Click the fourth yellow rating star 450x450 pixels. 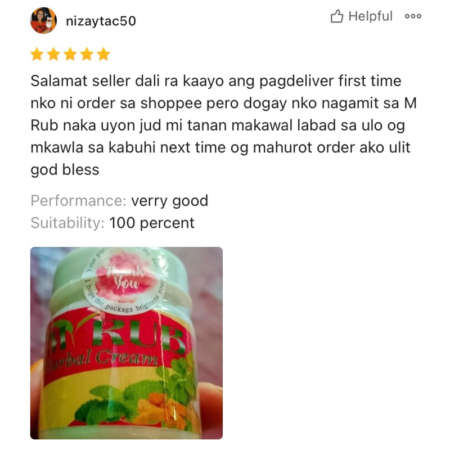click(x=87, y=54)
